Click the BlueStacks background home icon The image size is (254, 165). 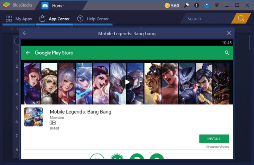click(13, 29)
